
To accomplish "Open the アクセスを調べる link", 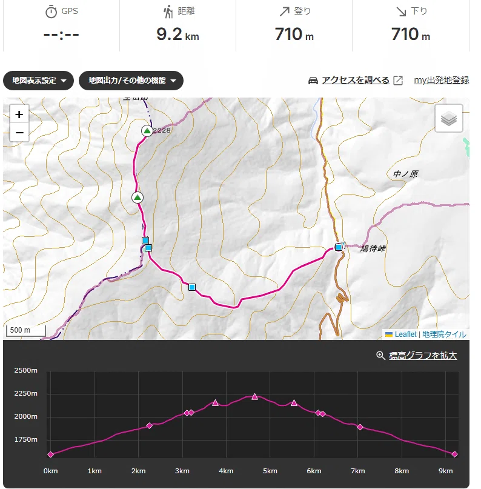I will pyautogui.click(x=356, y=81).
